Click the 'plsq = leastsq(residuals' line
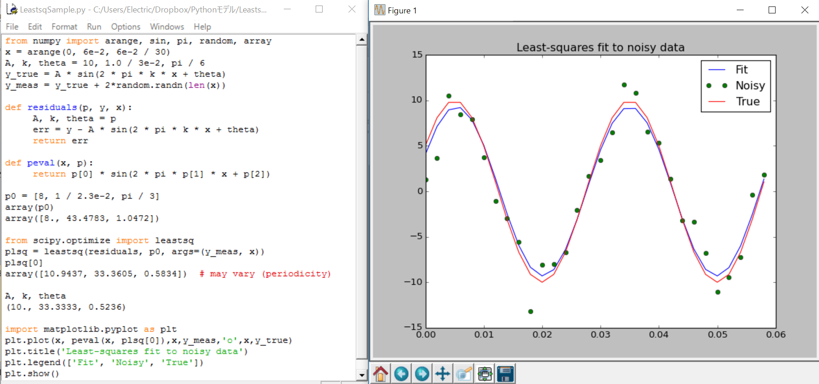Screen dimensions: 819x384 134,252
